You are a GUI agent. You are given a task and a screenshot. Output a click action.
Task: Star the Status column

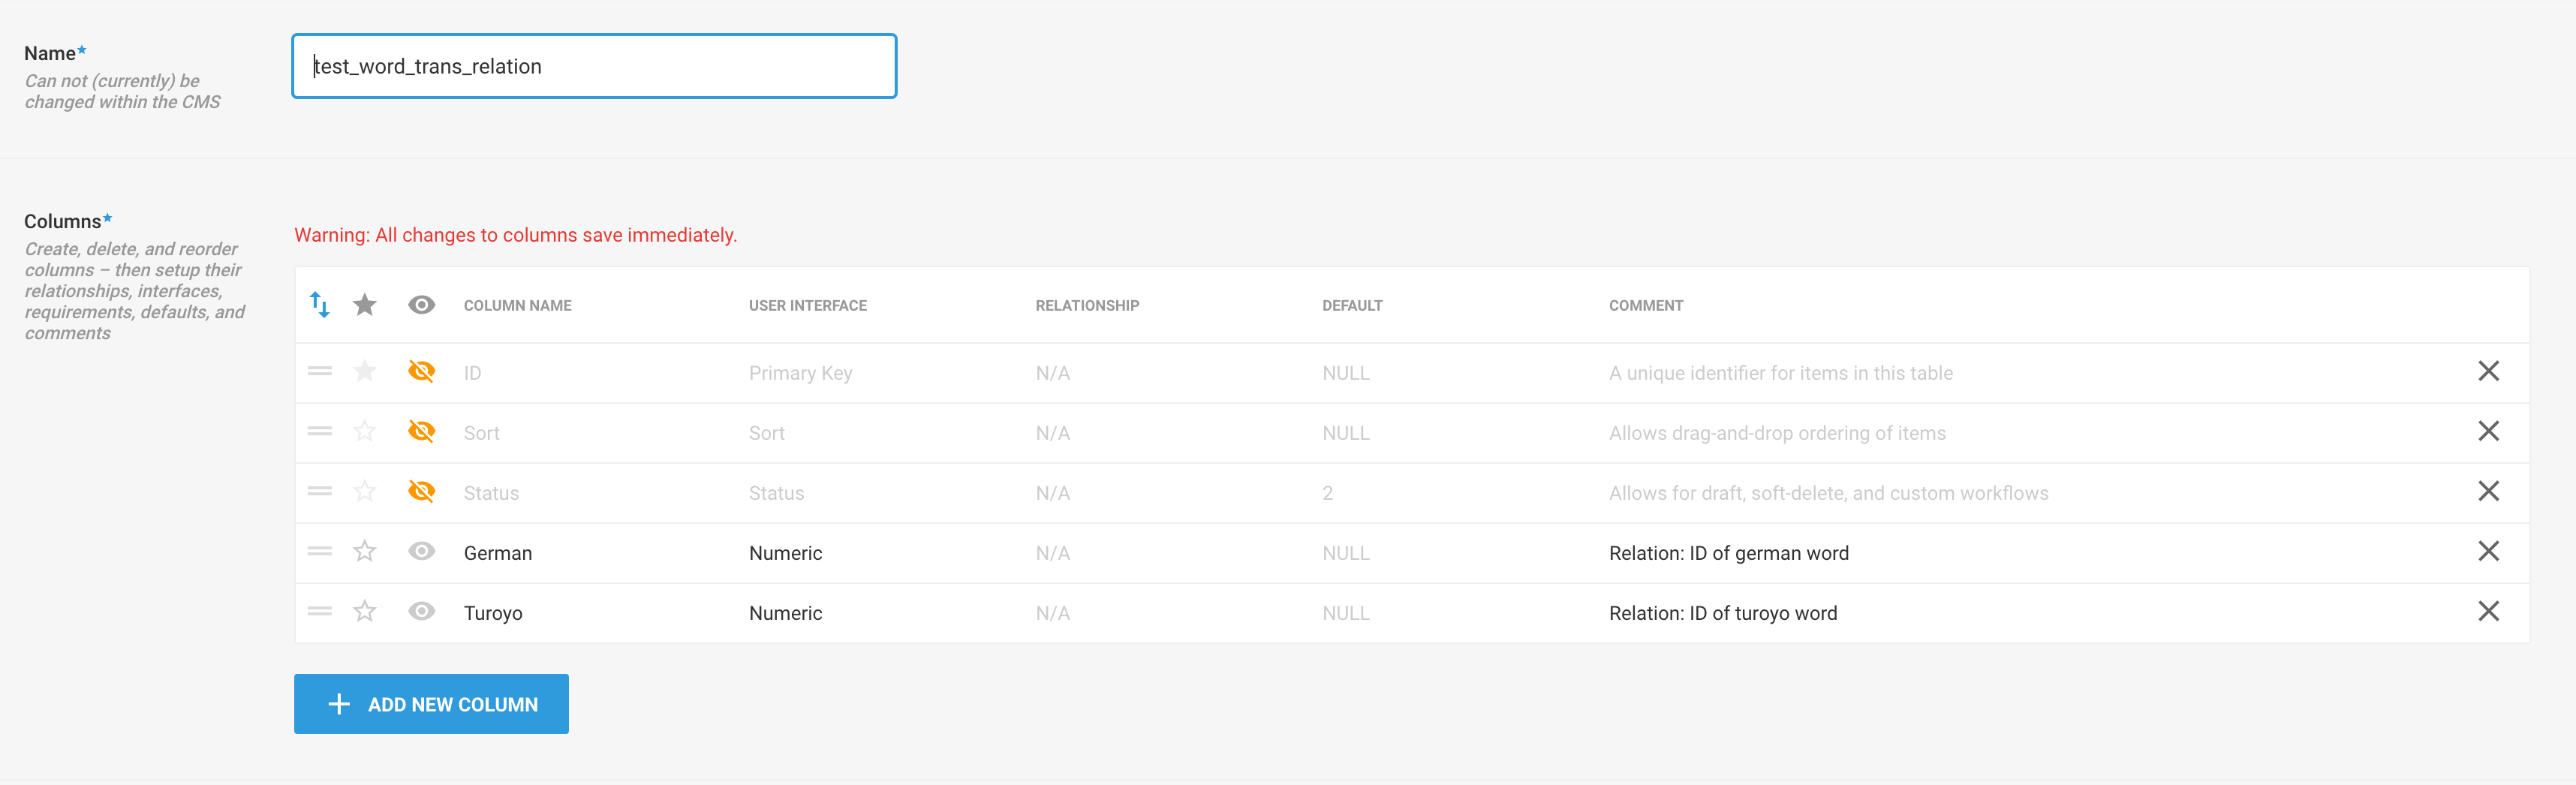365,491
